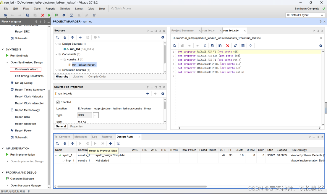The height and width of the screenshot is (194, 327).
Task: Click the Sources panel vertical scrollbar
Action: (165, 54)
